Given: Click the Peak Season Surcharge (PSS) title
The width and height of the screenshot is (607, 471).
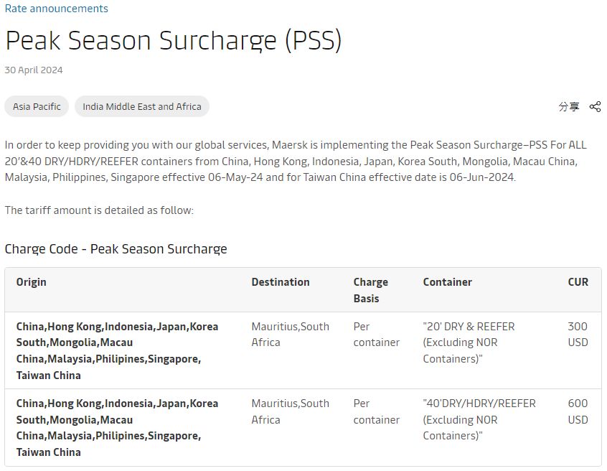Looking at the screenshot, I should pyautogui.click(x=174, y=40).
